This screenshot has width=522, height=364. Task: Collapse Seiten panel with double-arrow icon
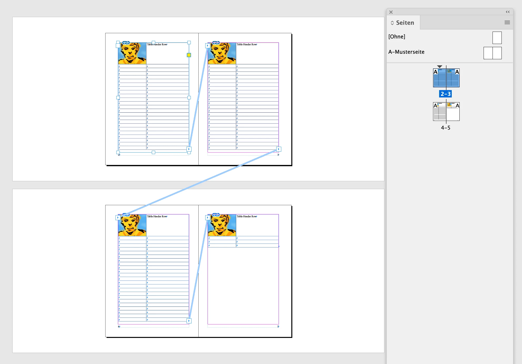coord(508,12)
